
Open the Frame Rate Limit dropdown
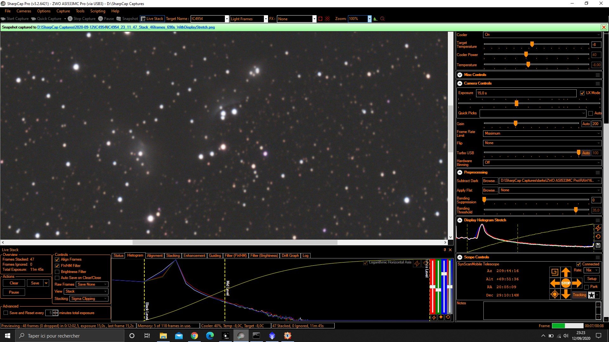pyautogui.click(x=542, y=134)
